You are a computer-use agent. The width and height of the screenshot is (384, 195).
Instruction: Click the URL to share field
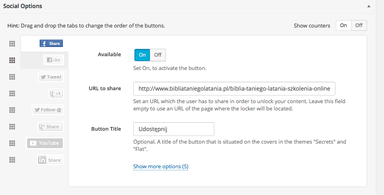coord(234,89)
